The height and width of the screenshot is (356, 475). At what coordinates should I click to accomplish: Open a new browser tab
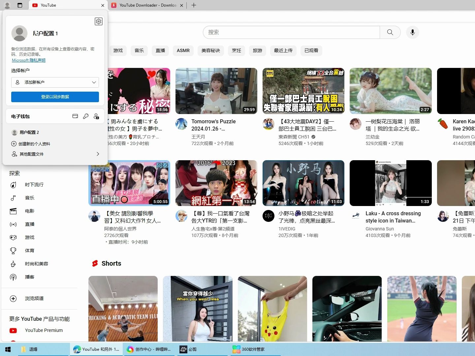(x=194, y=5)
